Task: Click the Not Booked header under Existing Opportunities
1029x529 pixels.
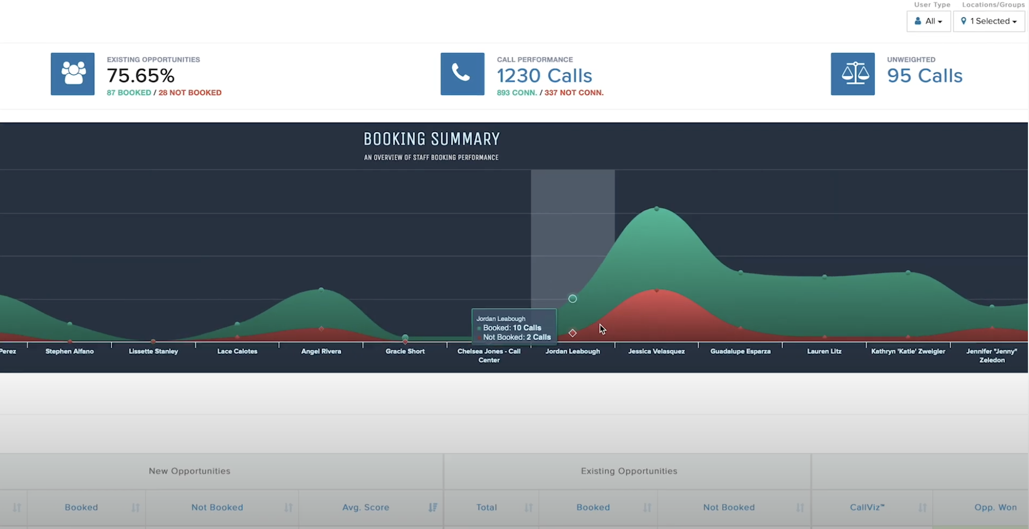Action: pos(729,507)
